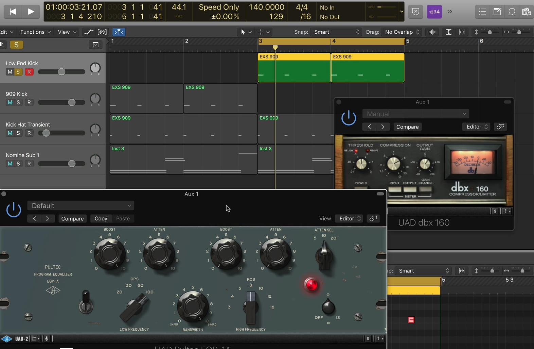This screenshot has width=534, height=349.
Task: Toggle the replace mode X button
Action: pos(416,12)
